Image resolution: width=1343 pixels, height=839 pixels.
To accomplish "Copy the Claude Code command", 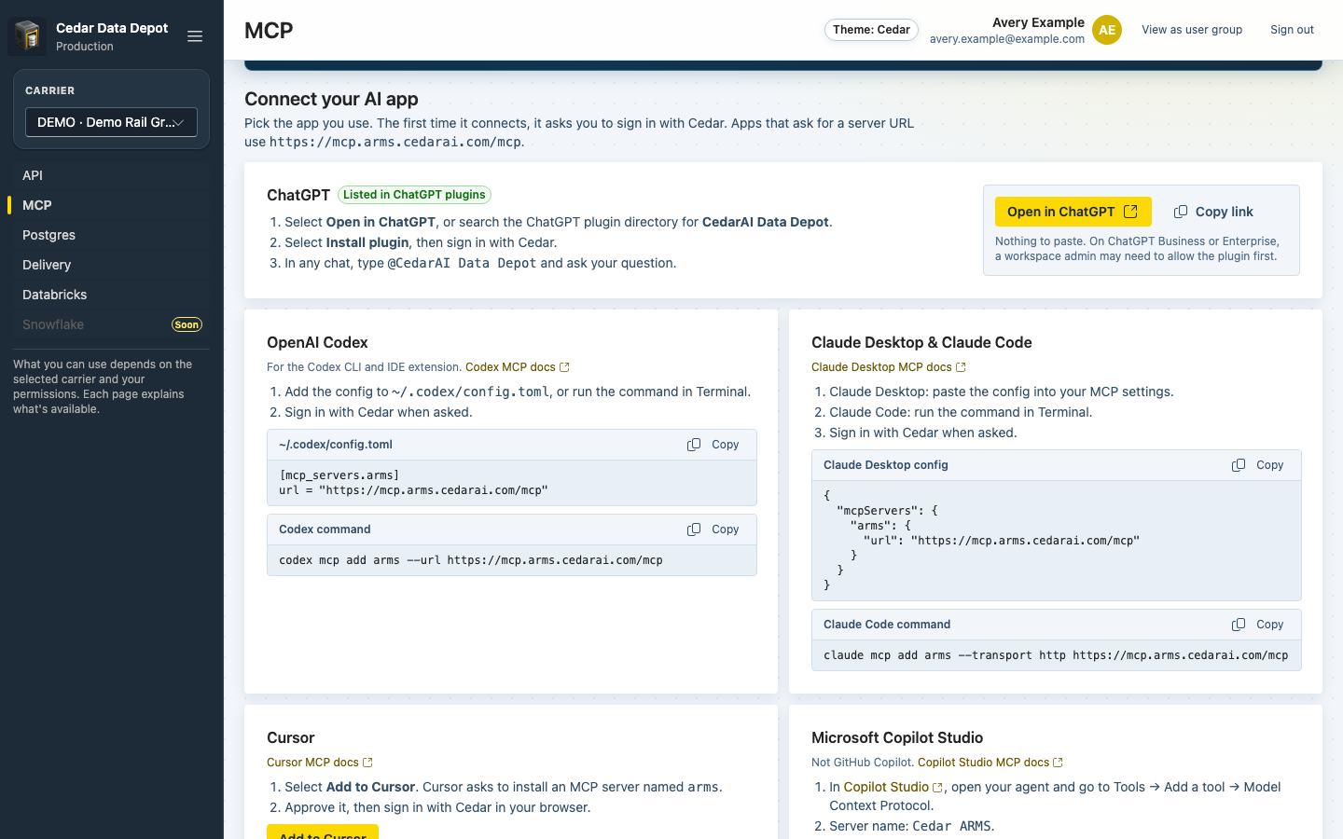I will coord(1258,625).
